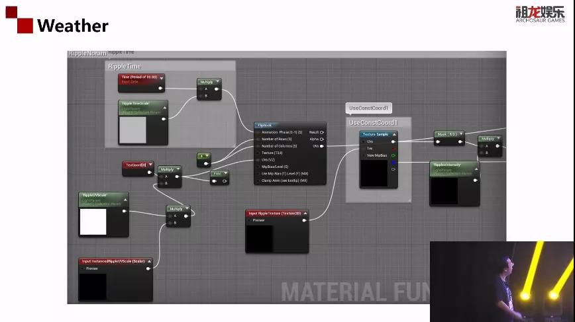This screenshot has height=322, width=575.
Task: Click the RippleTime comment box title
Action: (x=125, y=66)
